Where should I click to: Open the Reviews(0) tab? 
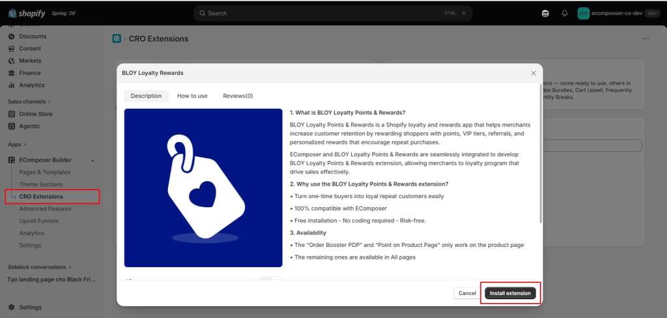[238, 96]
